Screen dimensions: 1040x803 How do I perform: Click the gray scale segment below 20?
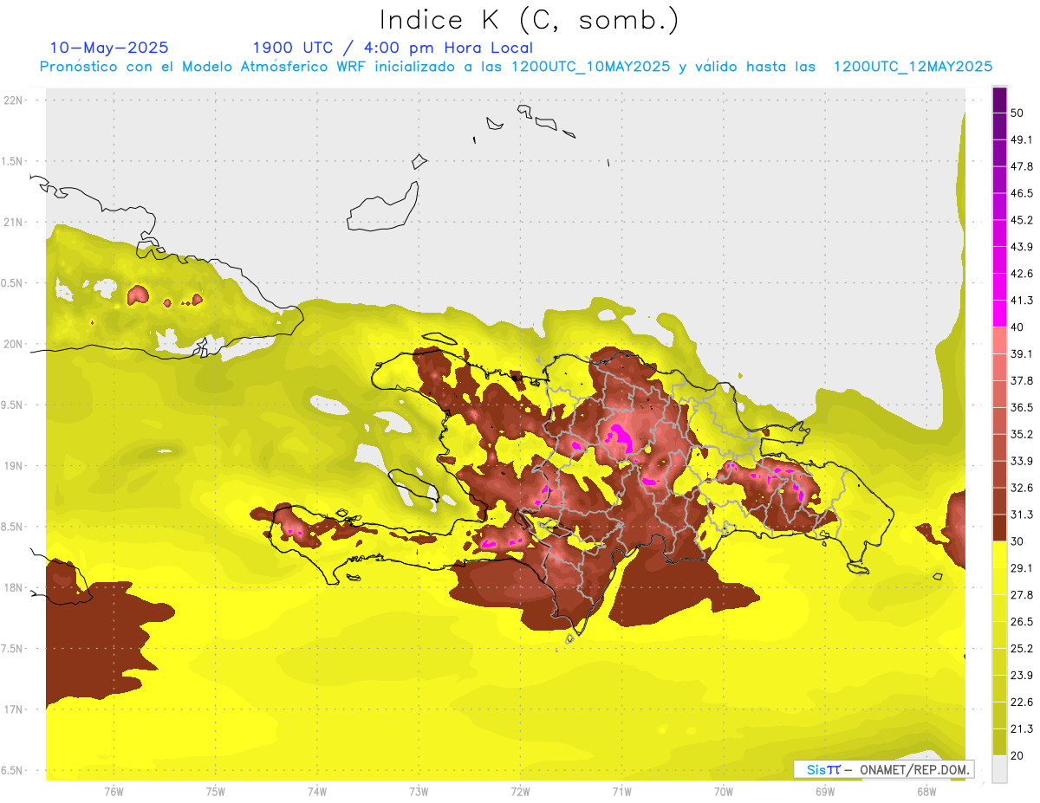coord(999,769)
